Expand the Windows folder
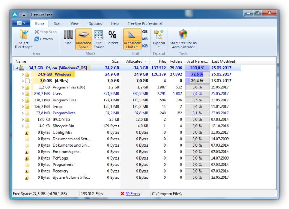The width and height of the screenshot is (289, 209). click(23, 75)
